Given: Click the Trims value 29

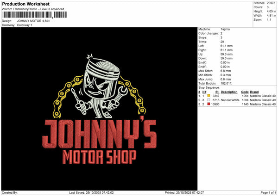Looking at the screenshot, I should click(x=222, y=42).
